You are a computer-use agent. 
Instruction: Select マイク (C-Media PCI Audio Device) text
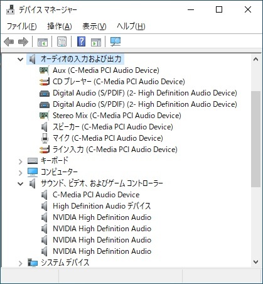coord(108,138)
